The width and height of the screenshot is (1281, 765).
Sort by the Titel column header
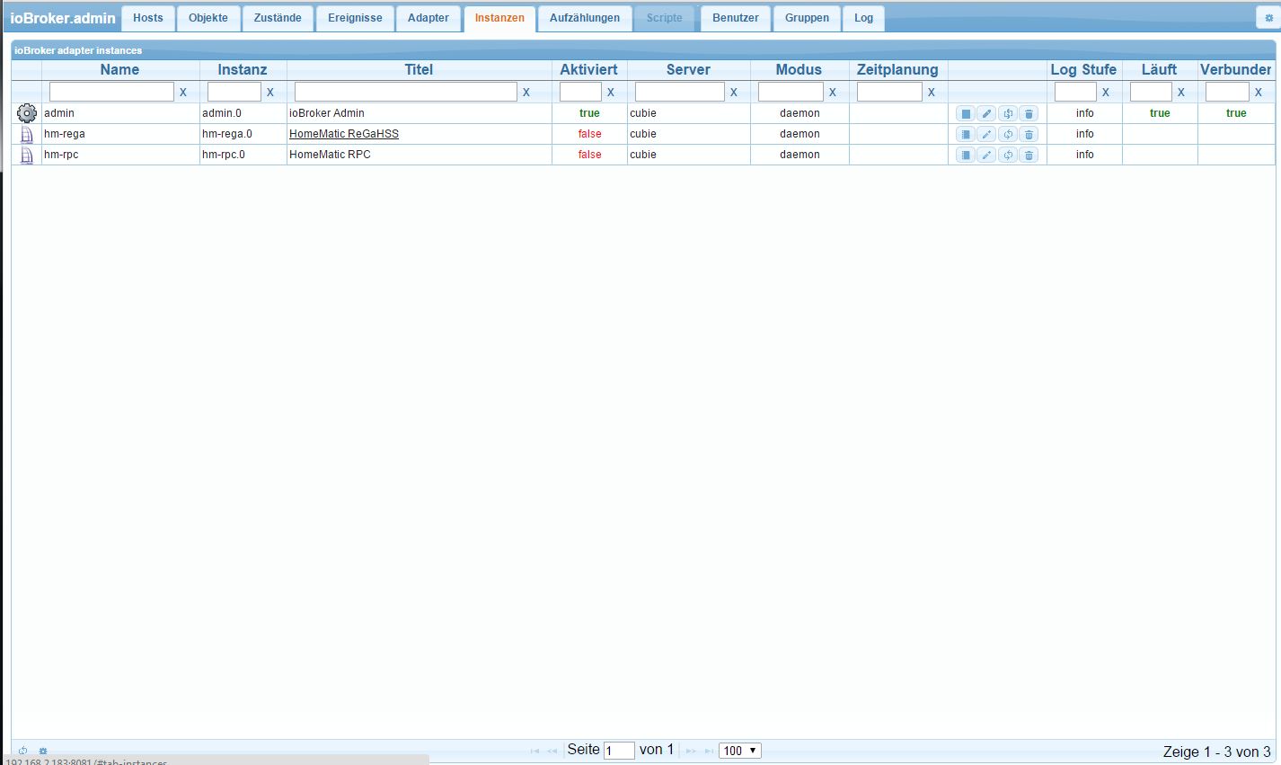(419, 70)
